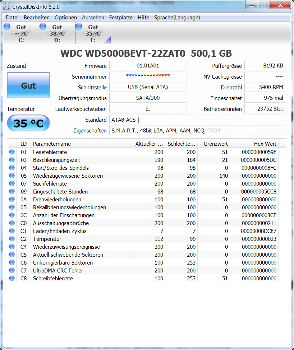Click status orb for Wiederzugewiesene Sektoren row

[x=12, y=176]
